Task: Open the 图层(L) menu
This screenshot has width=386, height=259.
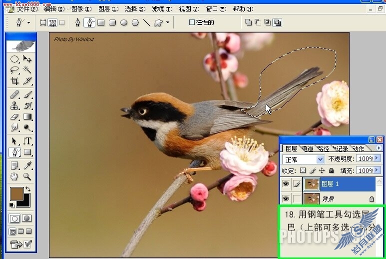Action: tap(108, 9)
